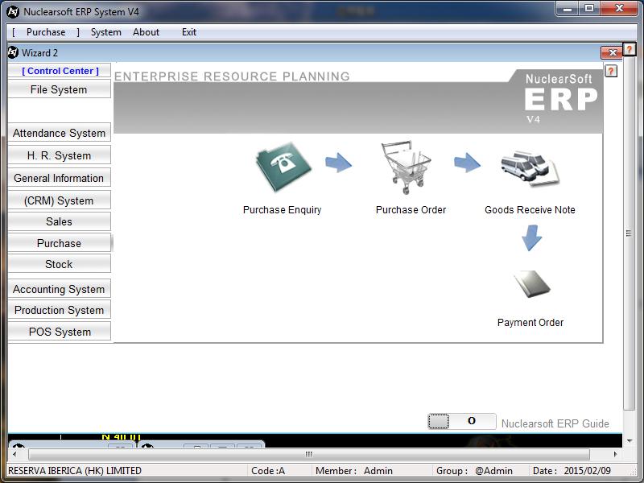The width and height of the screenshot is (644, 483).
Task: Click the vertical scrollbar thumb
Action: point(629,233)
